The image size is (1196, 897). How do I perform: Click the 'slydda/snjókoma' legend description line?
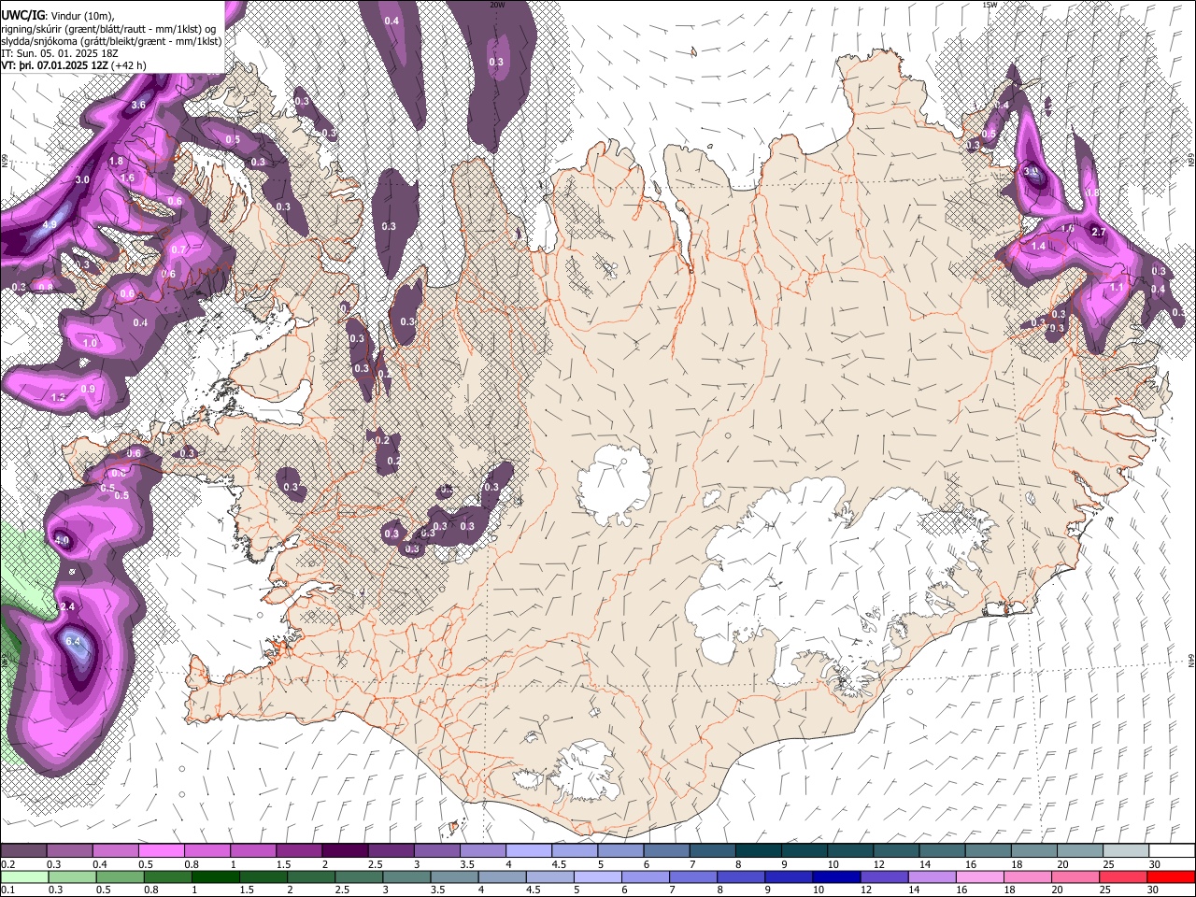click(x=111, y=41)
